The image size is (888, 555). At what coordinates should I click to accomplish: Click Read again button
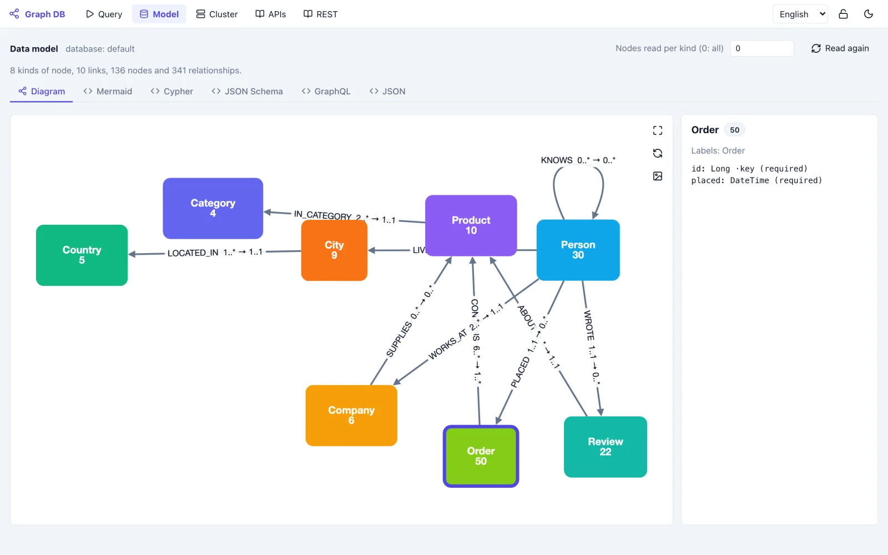click(840, 48)
